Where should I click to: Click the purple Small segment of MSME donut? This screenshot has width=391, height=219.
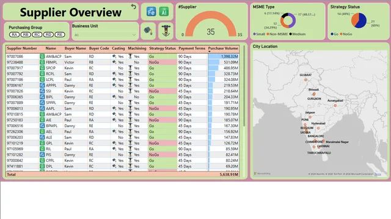(x=293, y=21)
